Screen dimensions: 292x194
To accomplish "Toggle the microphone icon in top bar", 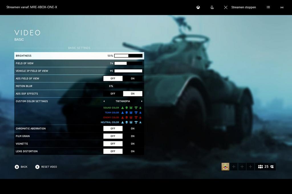I will (212, 7).
